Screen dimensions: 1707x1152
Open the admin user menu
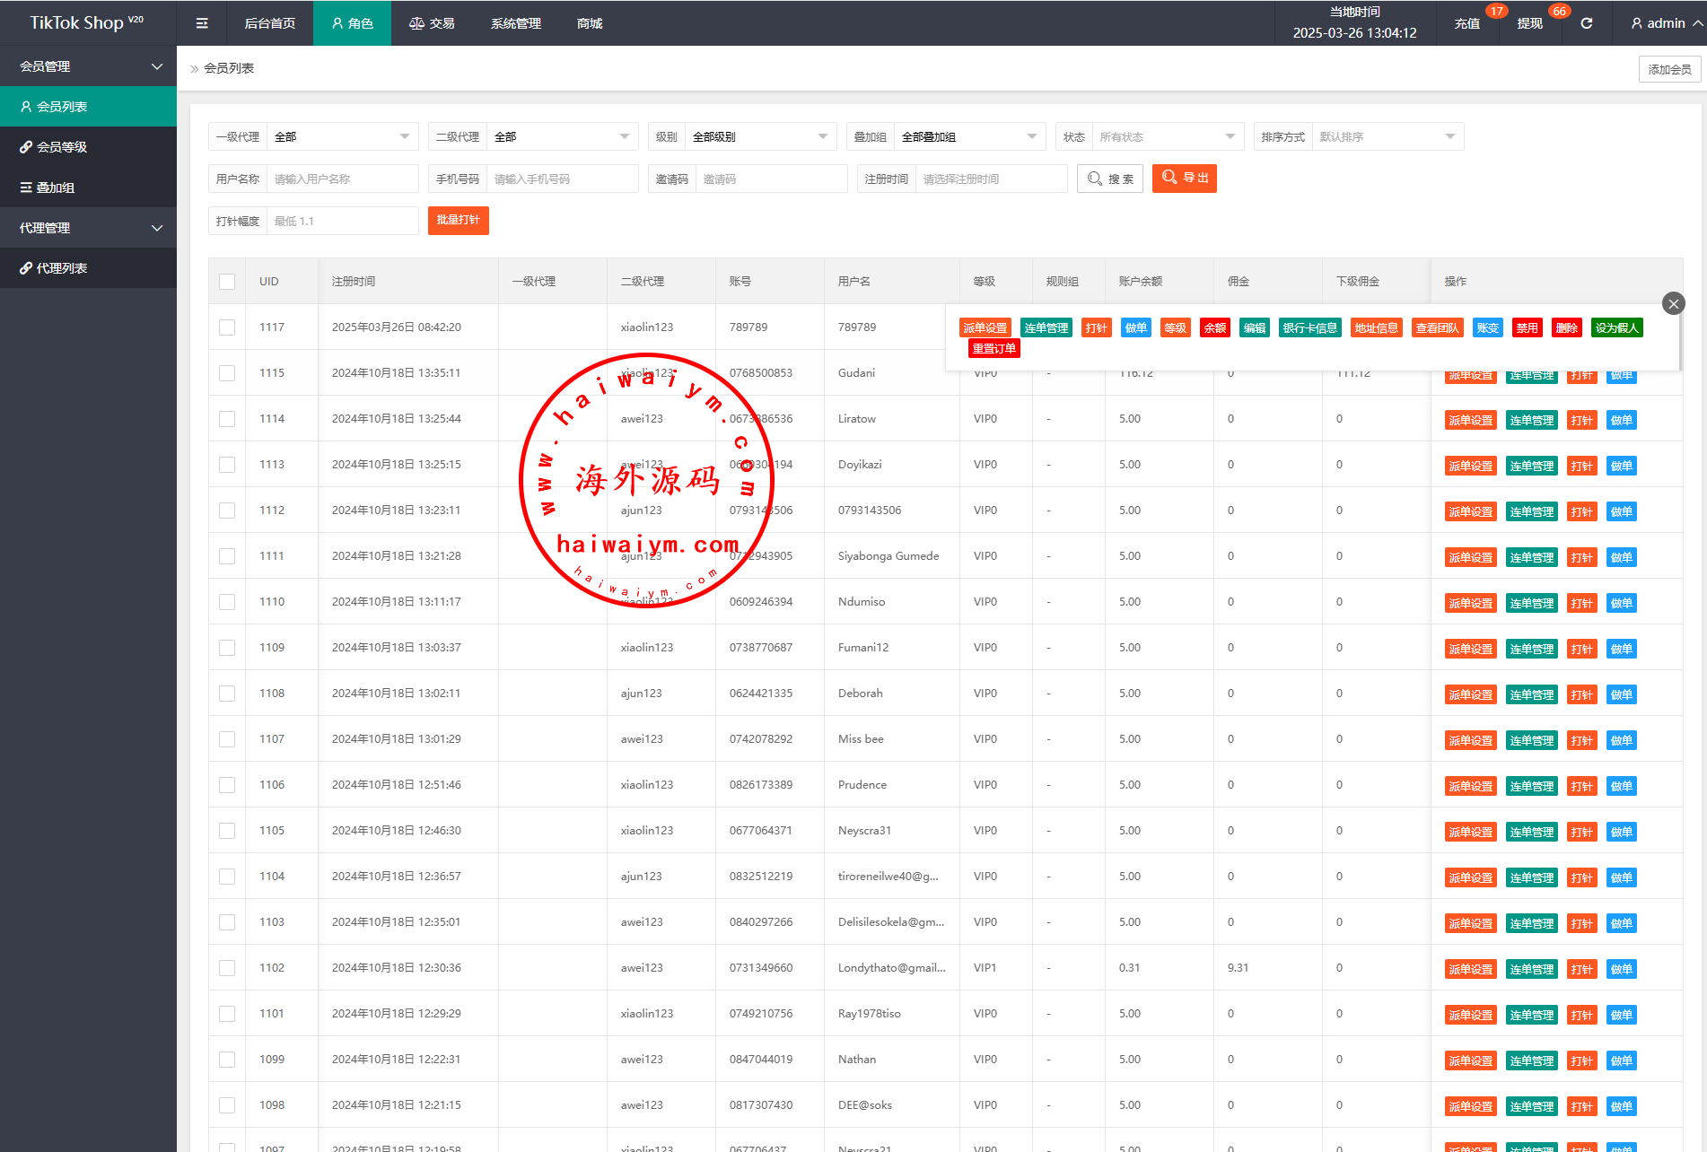pyautogui.click(x=1665, y=23)
